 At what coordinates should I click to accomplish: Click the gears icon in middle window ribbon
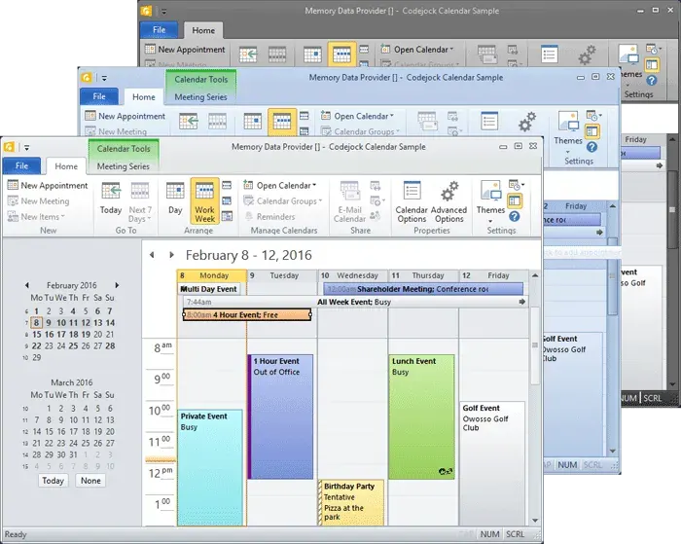(x=527, y=122)
